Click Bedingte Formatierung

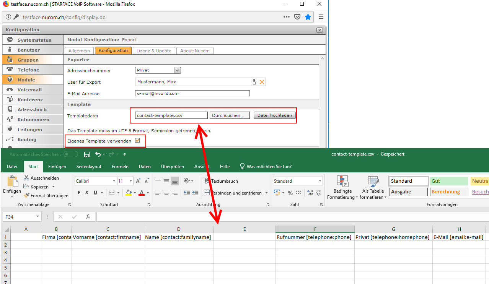[x=342, y=188]
